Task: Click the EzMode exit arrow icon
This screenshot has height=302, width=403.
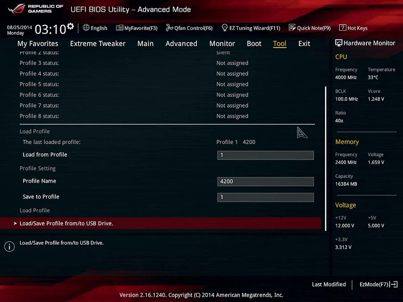Action: [394, 284]
